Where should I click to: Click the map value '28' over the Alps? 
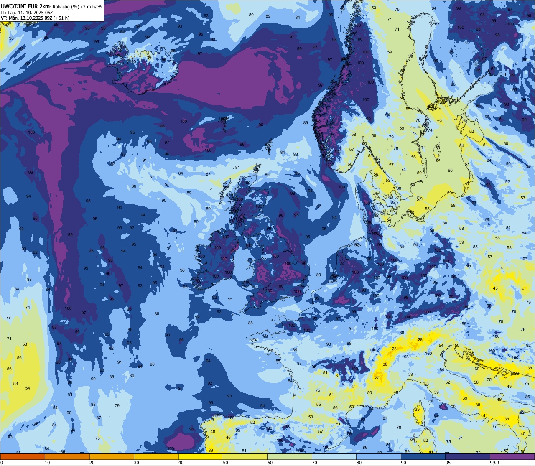420,339
